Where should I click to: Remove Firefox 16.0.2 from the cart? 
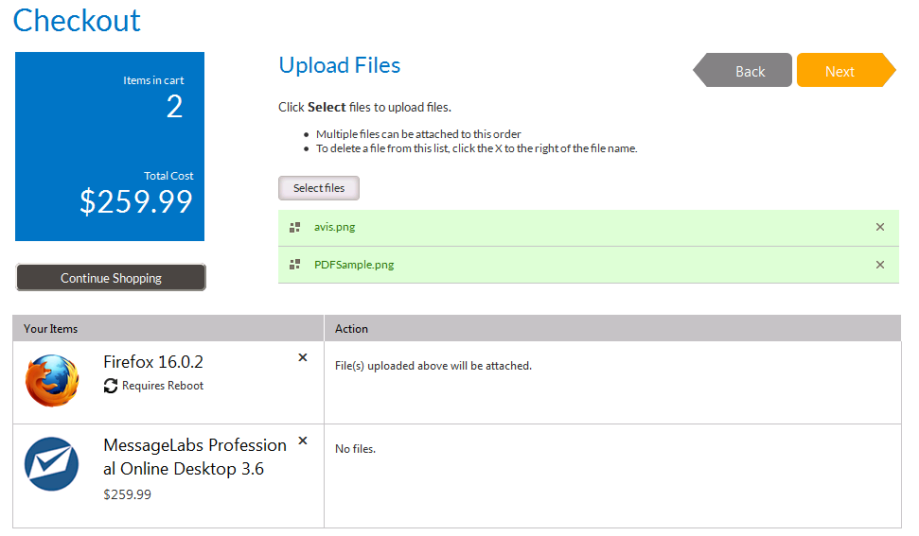[303, 357]
